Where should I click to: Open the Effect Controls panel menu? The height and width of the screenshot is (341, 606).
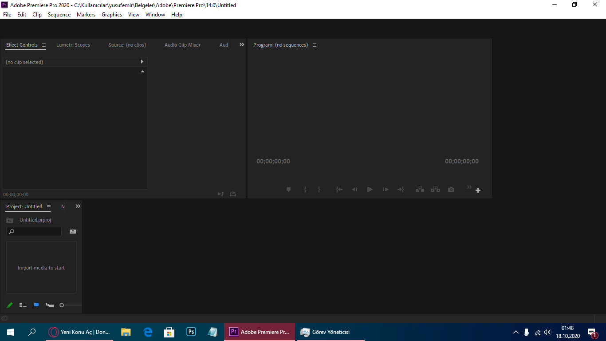point(44,45)
